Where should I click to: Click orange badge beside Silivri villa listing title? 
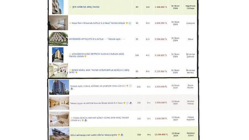click(119, 135)
